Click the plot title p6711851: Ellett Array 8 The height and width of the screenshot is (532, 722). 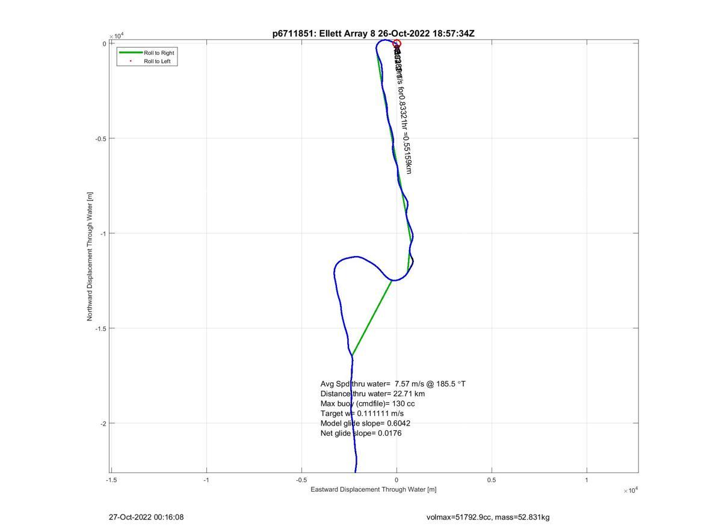coord(374,34)
